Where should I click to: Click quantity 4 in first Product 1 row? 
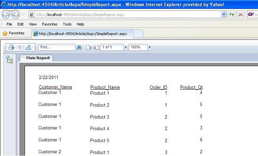[201, 92]
